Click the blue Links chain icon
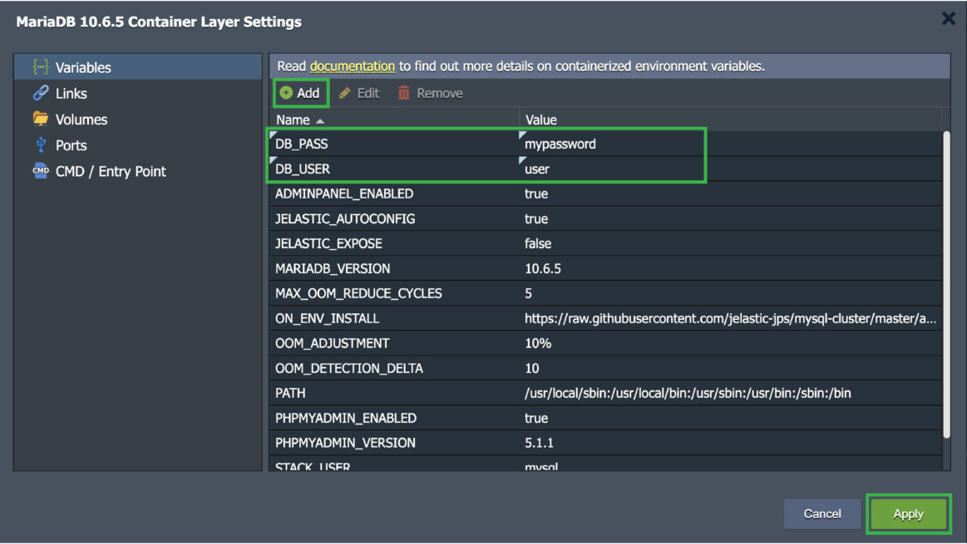The width and height of the screenshot is (967, 544). [40, 93]
